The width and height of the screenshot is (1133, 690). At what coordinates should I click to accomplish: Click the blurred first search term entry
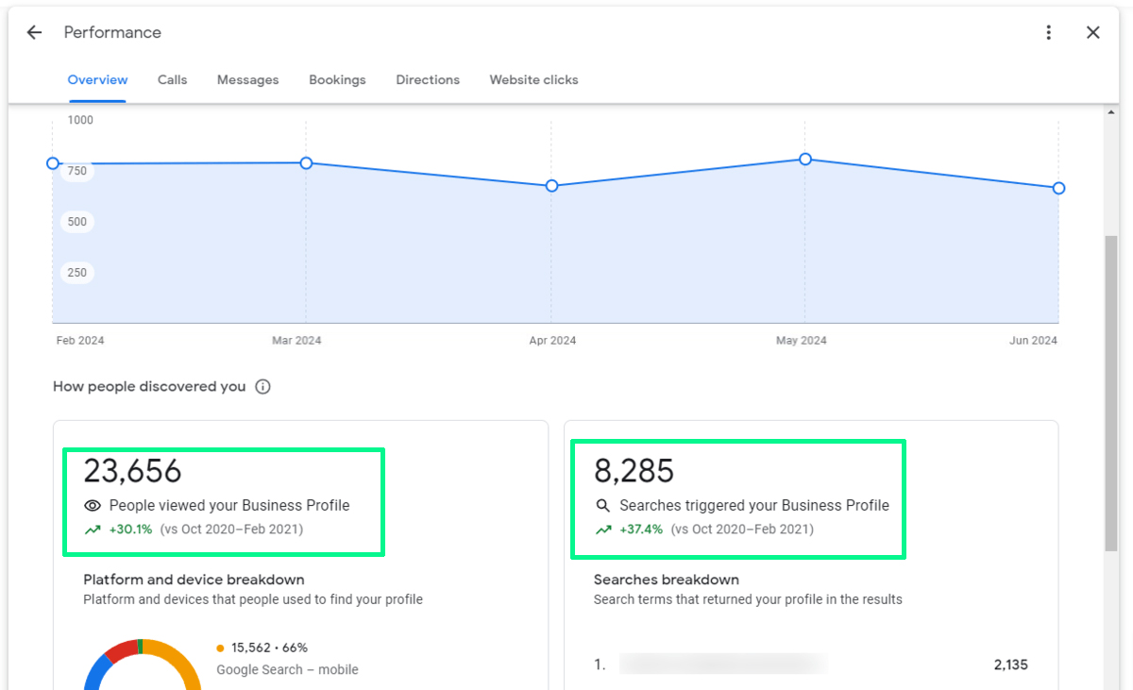723,665
